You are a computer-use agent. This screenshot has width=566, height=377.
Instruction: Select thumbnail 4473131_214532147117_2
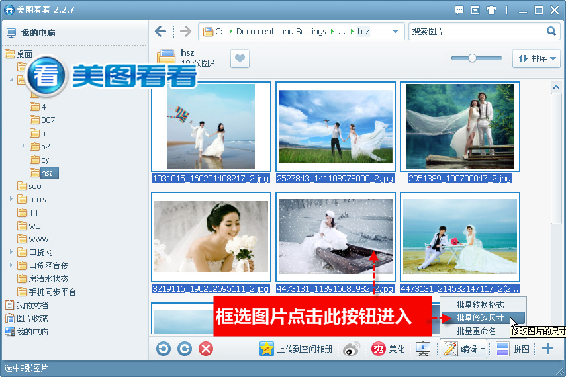(459, 237)
